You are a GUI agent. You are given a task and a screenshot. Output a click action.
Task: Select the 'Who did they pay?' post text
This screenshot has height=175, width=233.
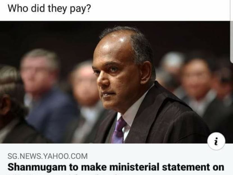(49, 8)
